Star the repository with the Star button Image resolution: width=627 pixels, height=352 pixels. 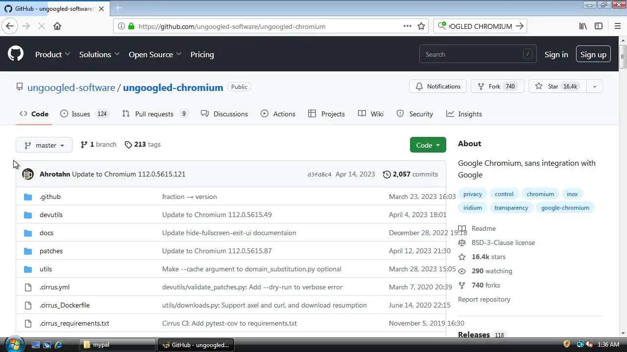tap(557, 87)
